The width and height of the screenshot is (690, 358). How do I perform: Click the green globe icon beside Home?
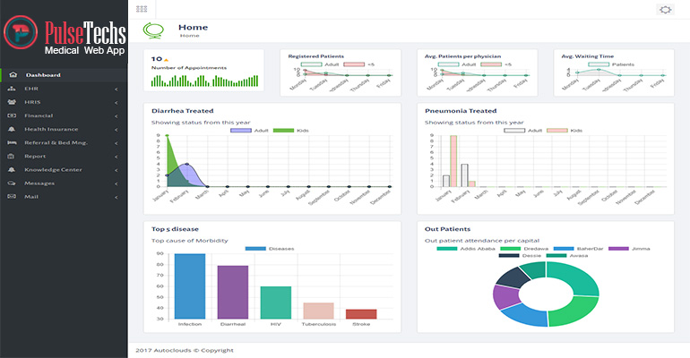(154, 31)
